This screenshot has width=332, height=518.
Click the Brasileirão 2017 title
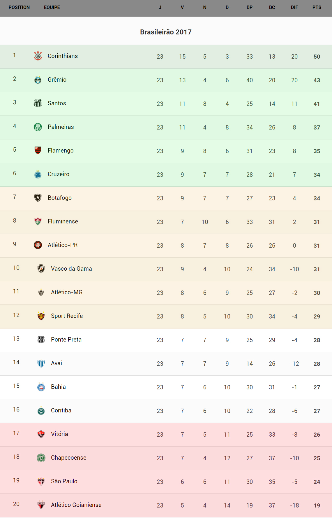point(166,32)
